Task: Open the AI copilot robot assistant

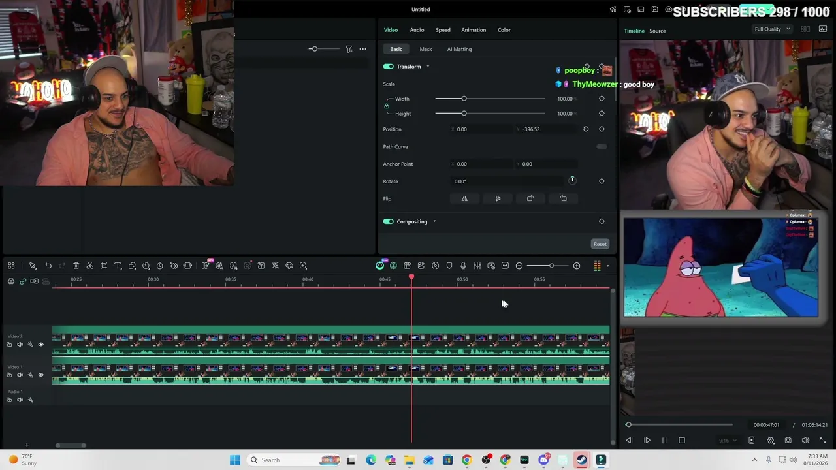Action: click(x=380, y=266)
